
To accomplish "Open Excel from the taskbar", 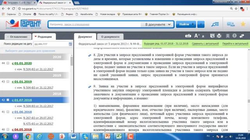I will 119,136.
